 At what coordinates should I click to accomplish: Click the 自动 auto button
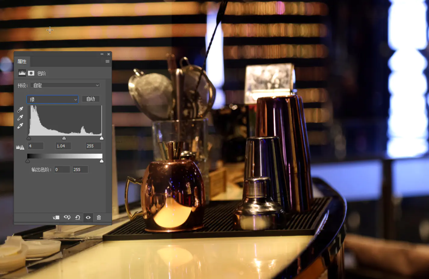click(x=91, y=99)
